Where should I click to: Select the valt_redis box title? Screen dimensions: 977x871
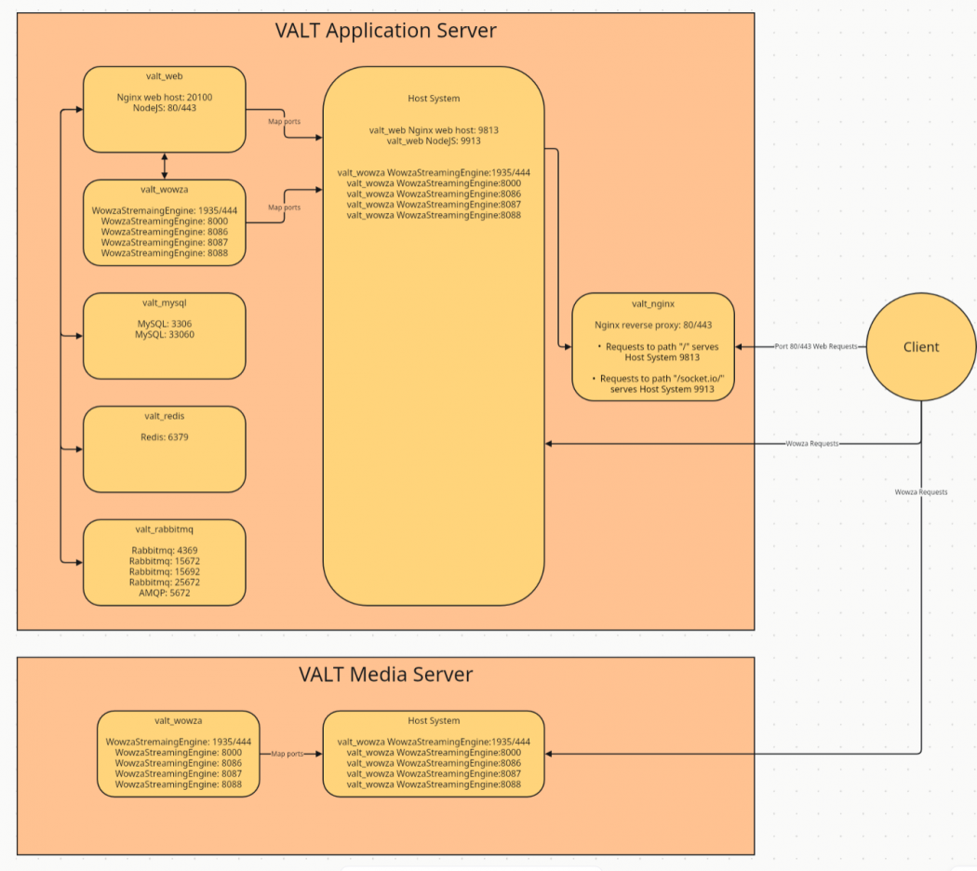click(165, 416)
